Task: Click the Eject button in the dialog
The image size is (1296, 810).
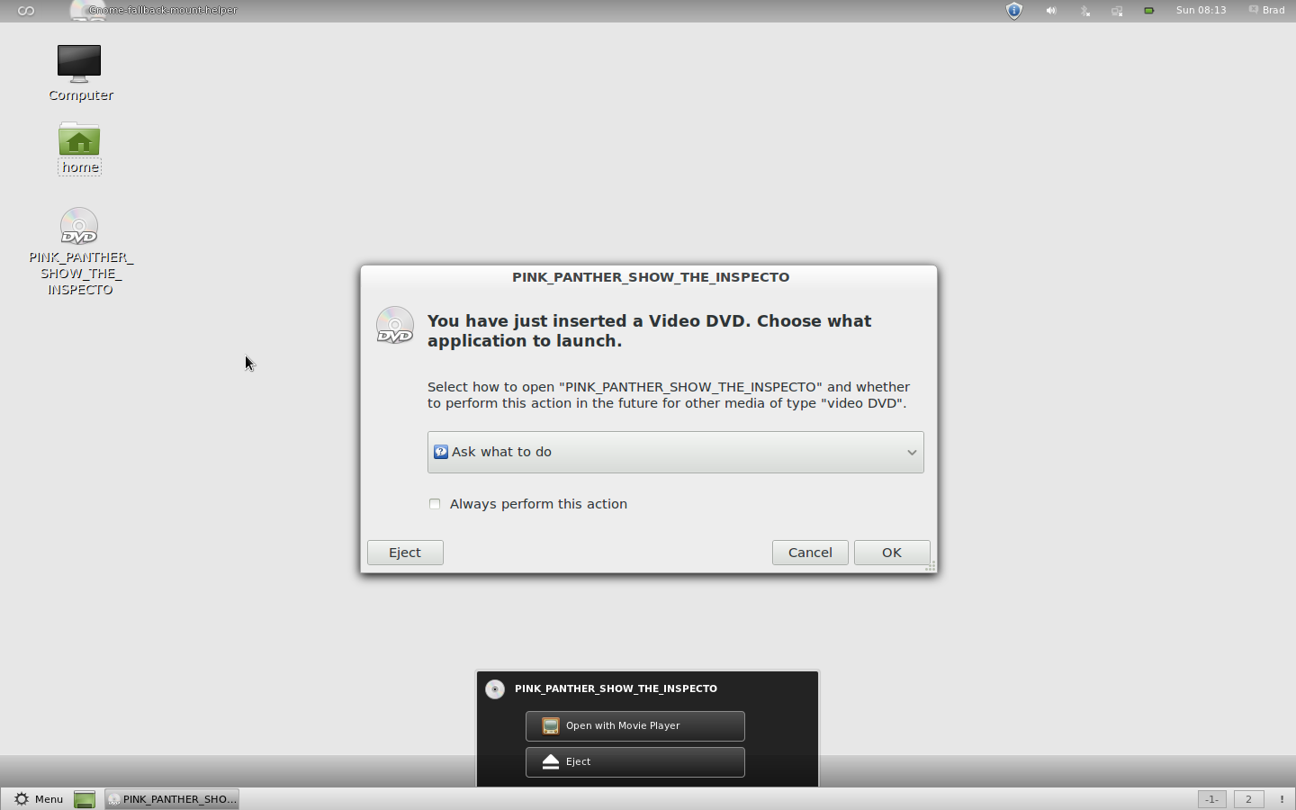Action: [x=405, y=553]
